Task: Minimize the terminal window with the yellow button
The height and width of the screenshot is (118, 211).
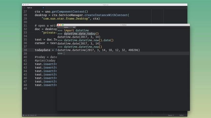Action: (x=61, y=25)
